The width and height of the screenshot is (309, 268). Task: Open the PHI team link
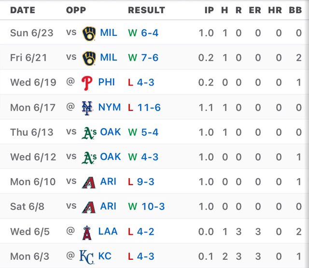106,82
